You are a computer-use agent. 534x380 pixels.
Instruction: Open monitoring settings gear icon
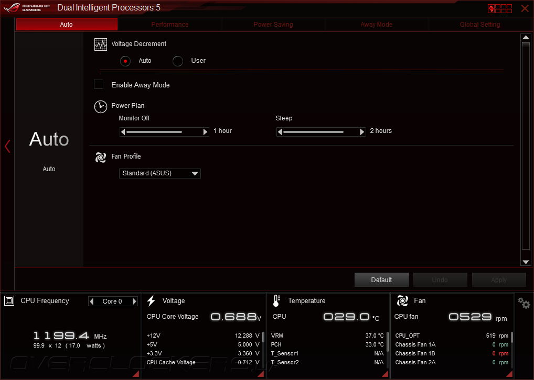pyautogui.click(x=524, y=303)
